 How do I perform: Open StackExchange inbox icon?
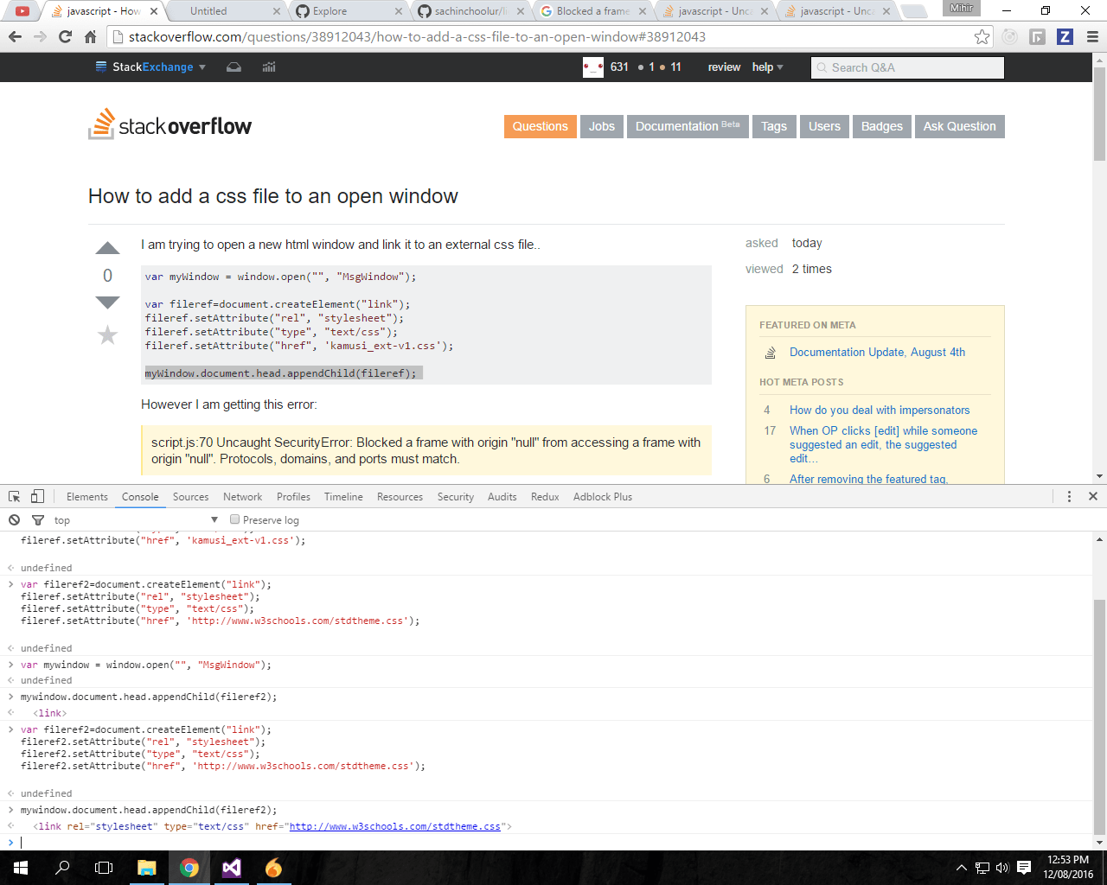[x=234, y=67]
